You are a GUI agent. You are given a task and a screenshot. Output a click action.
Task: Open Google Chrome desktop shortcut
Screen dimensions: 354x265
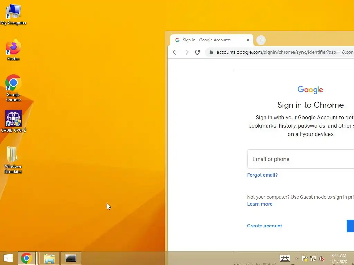13,88
